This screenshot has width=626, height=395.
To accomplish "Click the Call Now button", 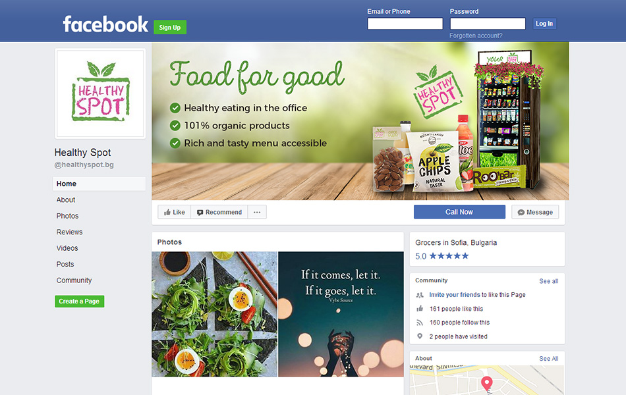I will tap(459, 212).
